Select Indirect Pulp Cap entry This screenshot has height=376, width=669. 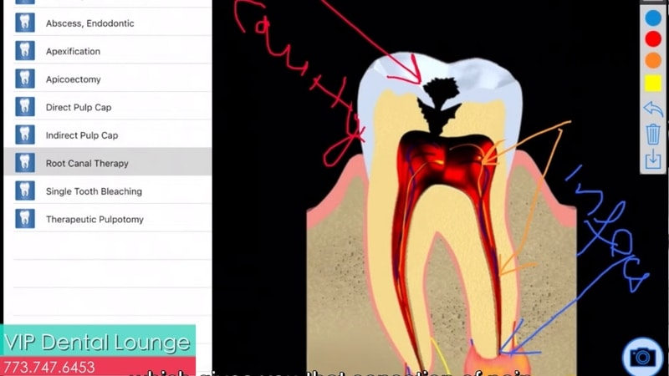[82, 135]
